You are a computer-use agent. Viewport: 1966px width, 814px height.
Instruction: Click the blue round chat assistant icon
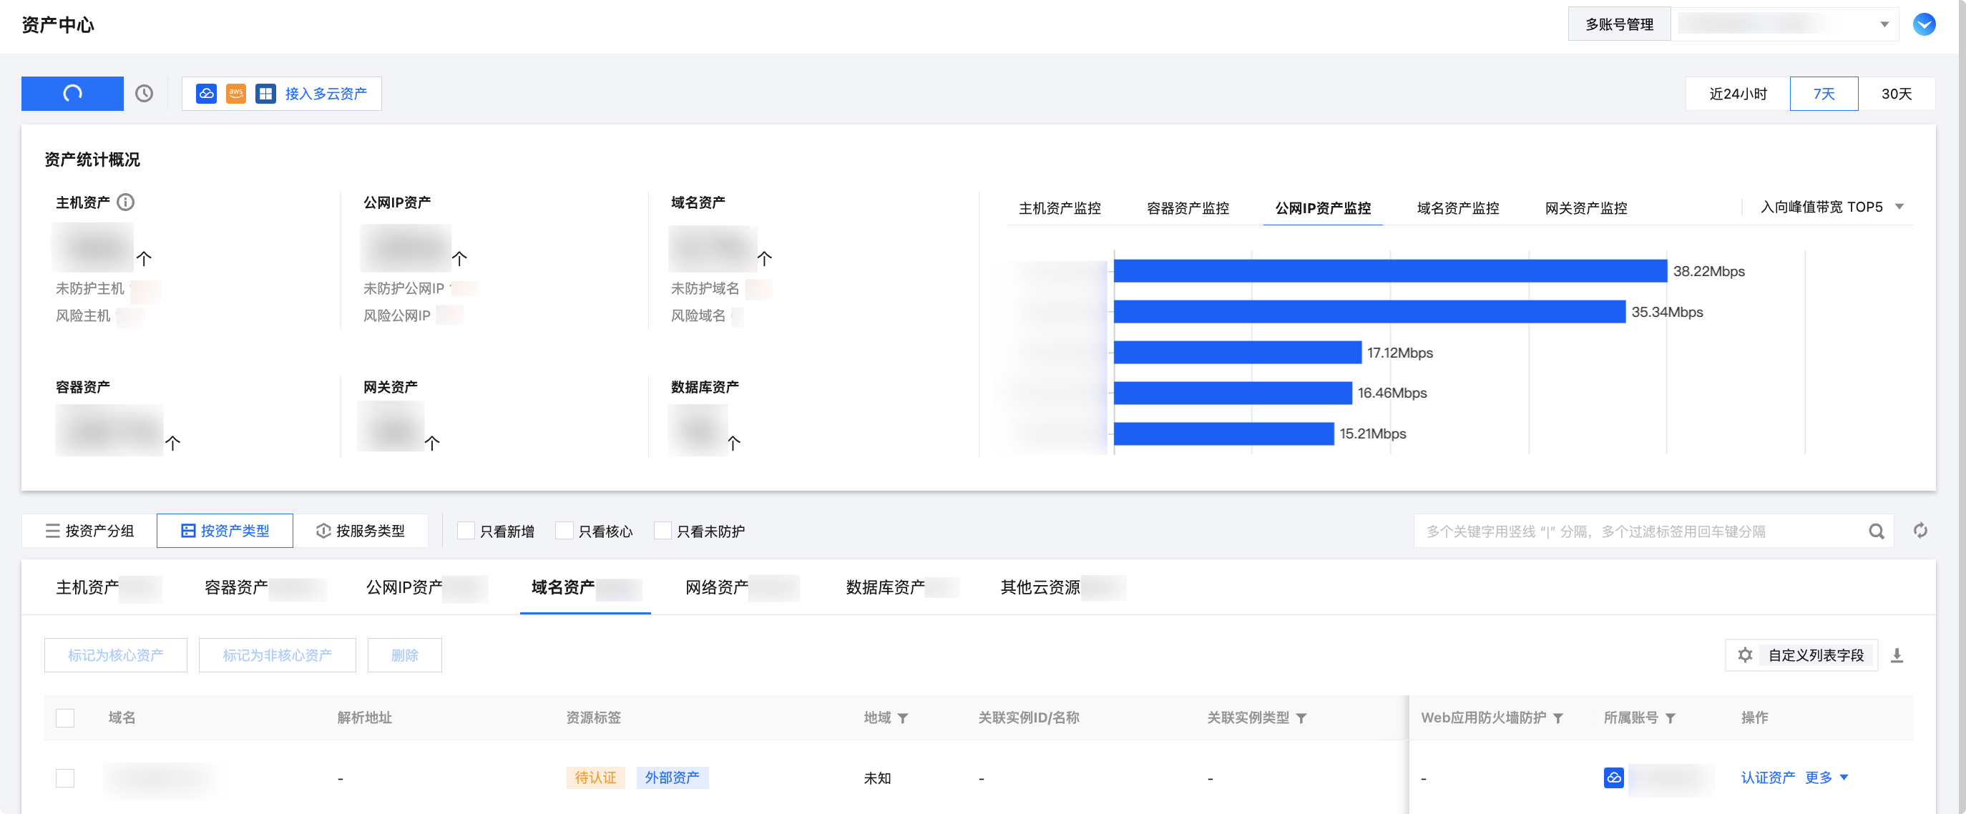(1924, 24)
